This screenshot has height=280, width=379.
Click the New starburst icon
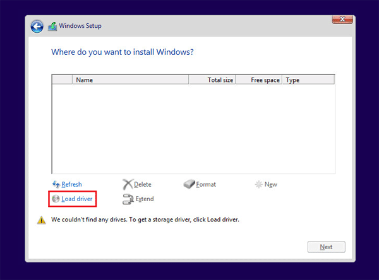coord(258,184)
